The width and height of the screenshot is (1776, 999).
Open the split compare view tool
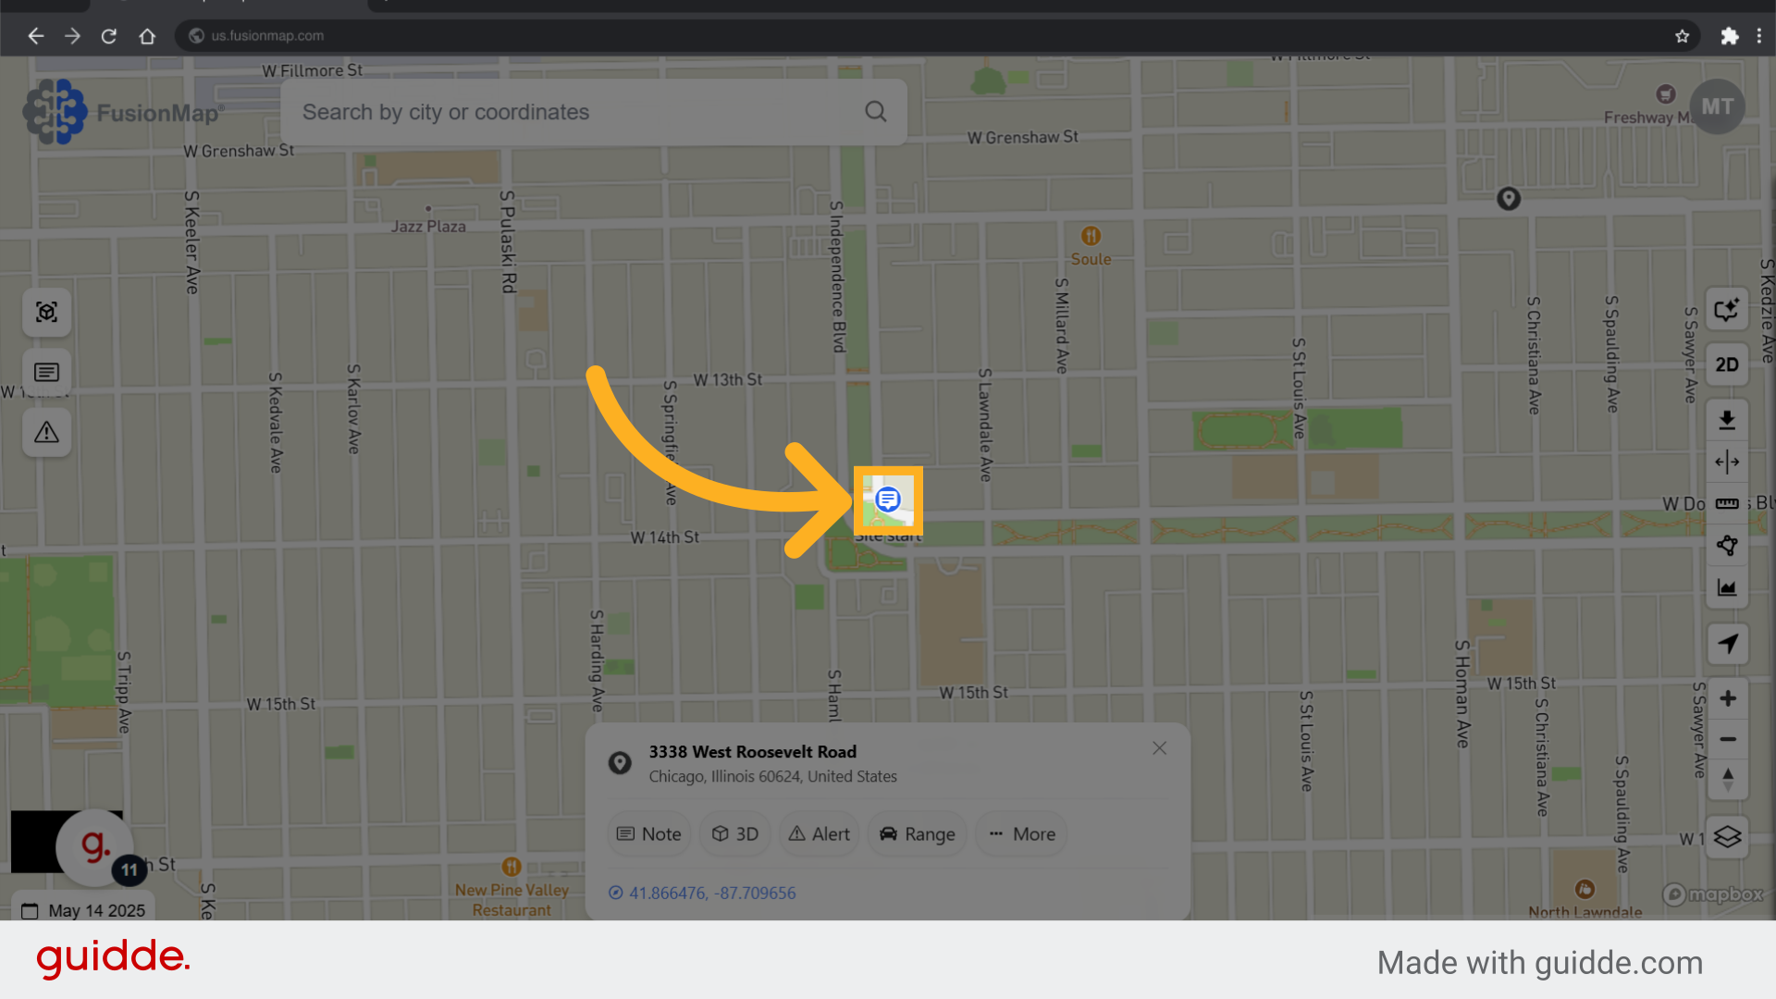[1727, 462]
